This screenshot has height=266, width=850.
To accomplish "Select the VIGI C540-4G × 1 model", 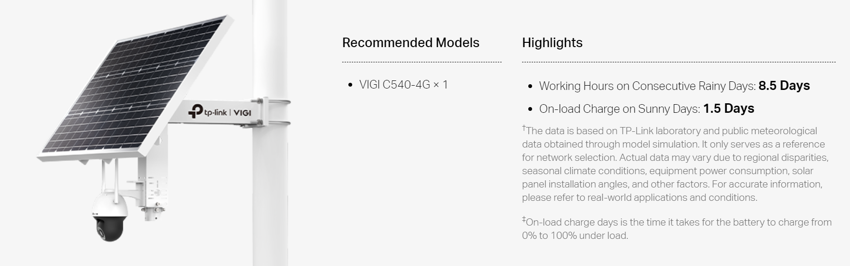I will [x=403, y=85].
